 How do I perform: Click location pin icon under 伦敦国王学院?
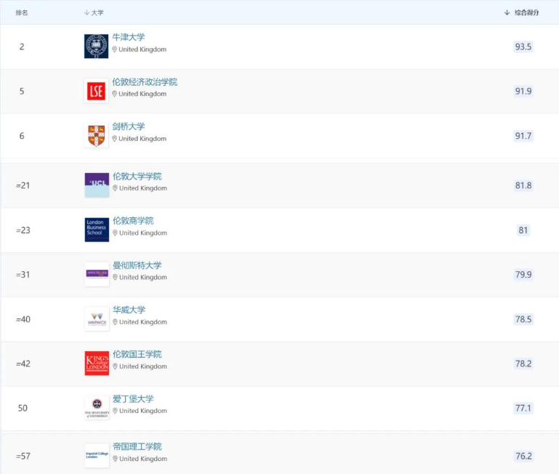tap(115, 366)
